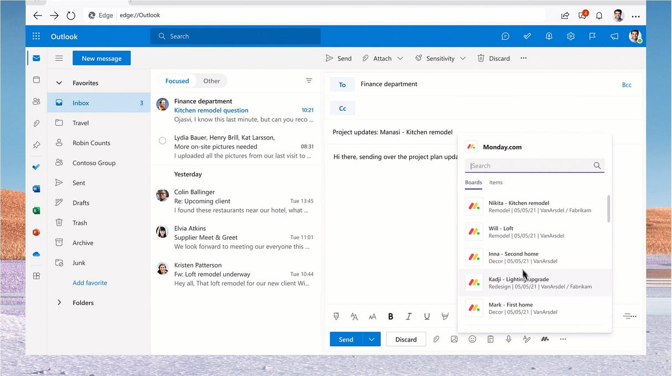This screenshot has width=672, height=376.
Task: Open the Send split-button dropdown
Action: coord(371,339)
